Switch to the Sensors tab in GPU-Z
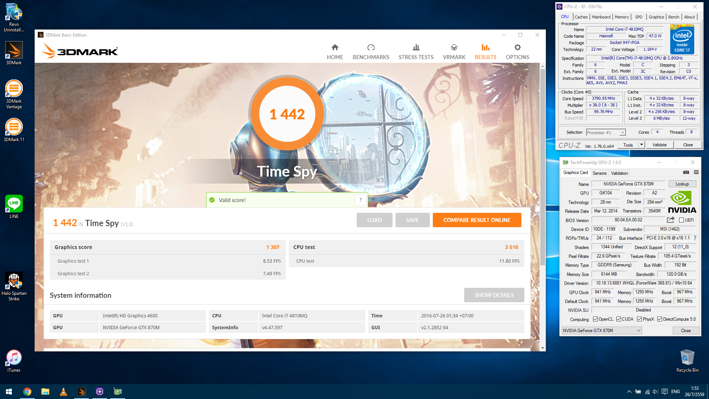Screen dimensions: 709x399 [599, 173]
